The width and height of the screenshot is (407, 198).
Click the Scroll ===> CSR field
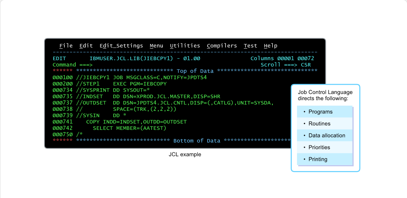coord(286,65)
